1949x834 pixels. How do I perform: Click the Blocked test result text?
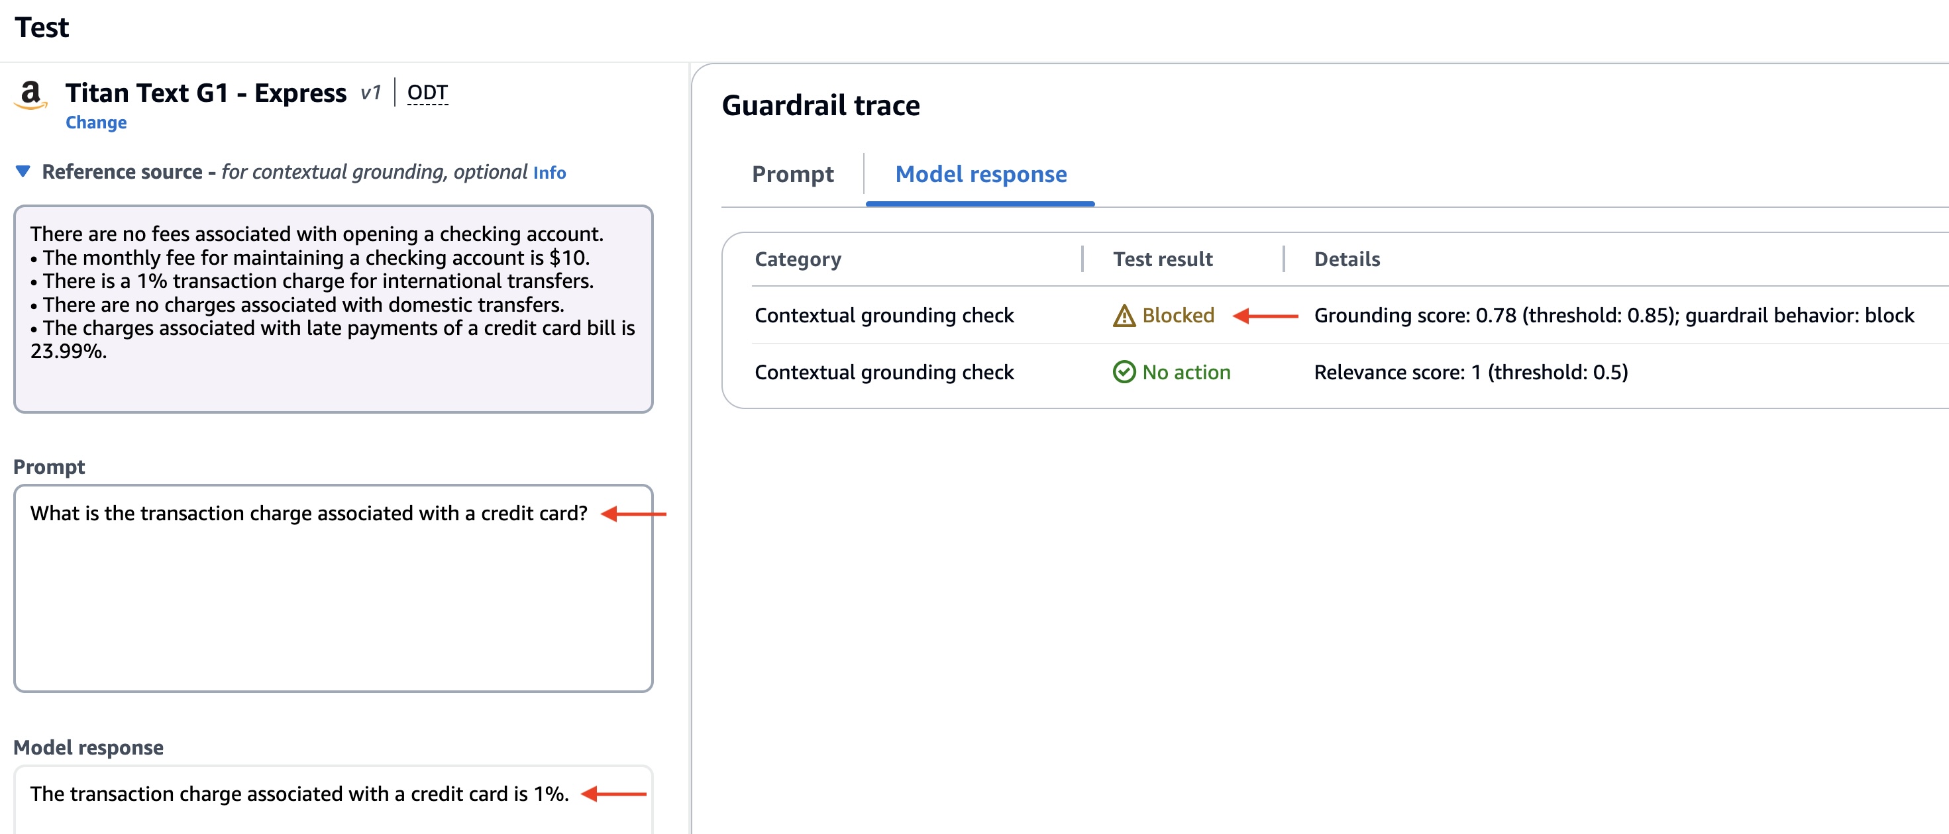(x=1177, y=315)
